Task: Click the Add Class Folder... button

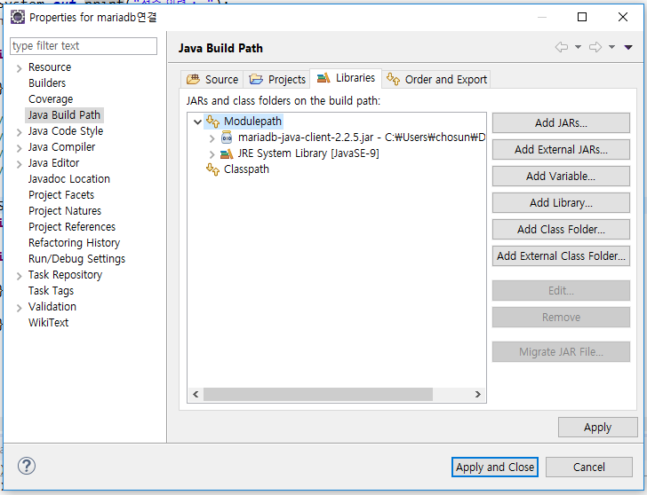Action: pos(561,229)
